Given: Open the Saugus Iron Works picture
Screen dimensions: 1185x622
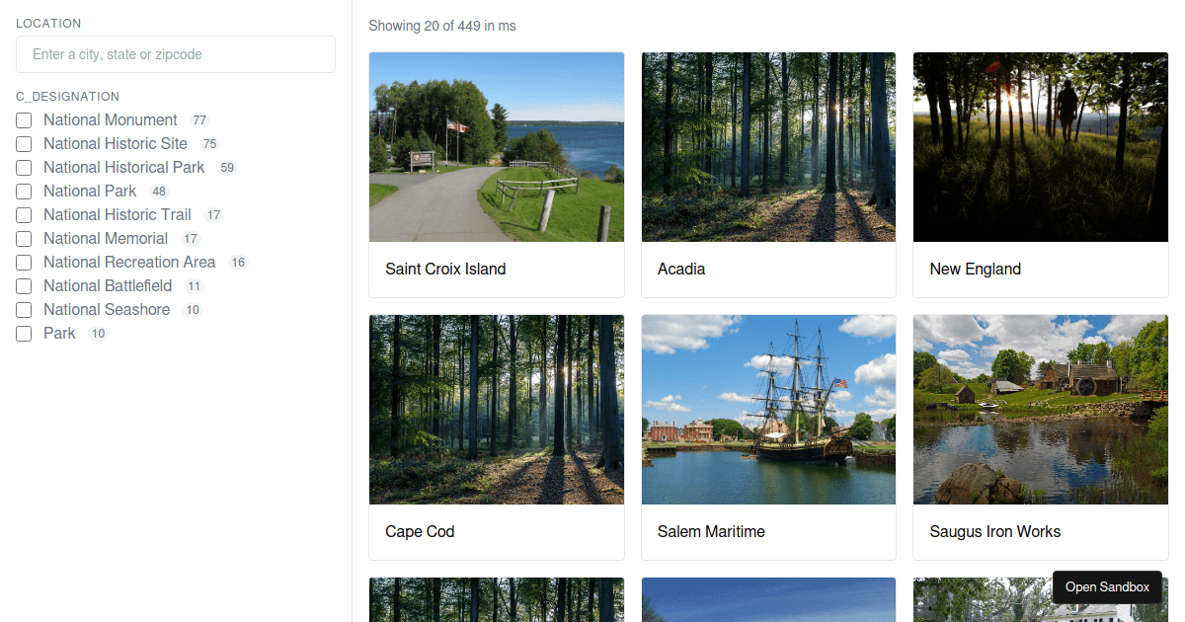Looking at the screenshot, I should 1040,409.
